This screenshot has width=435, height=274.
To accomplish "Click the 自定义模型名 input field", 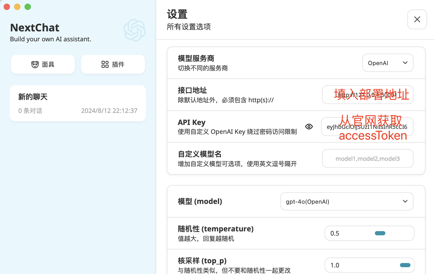I will 368,158.
